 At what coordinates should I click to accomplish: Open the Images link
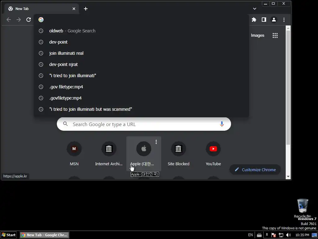tap(257, 35)
